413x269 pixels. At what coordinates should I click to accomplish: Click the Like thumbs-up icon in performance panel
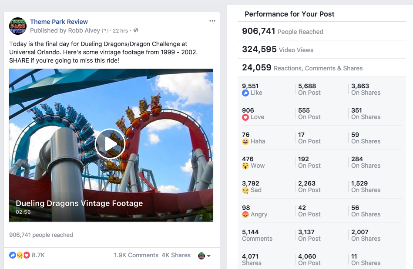245,93
